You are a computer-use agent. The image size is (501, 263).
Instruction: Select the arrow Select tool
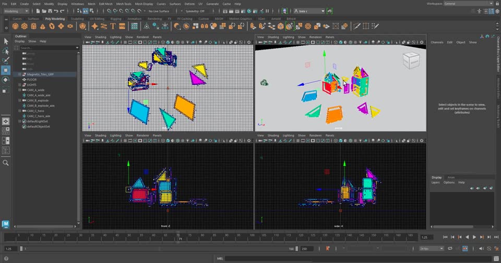pos(6,41)
